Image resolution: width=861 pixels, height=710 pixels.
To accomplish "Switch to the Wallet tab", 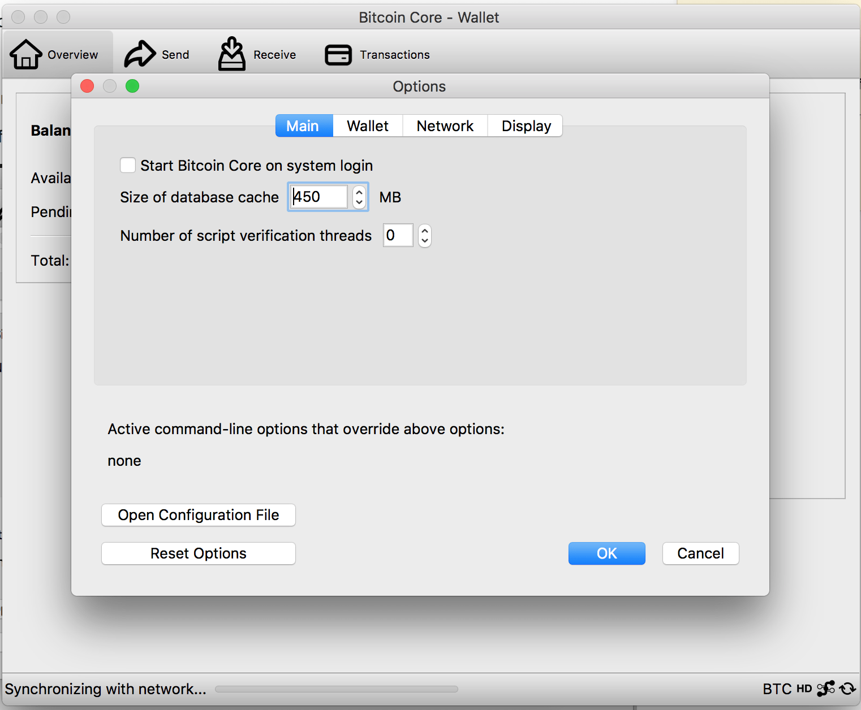I will (x=367, y=125).
